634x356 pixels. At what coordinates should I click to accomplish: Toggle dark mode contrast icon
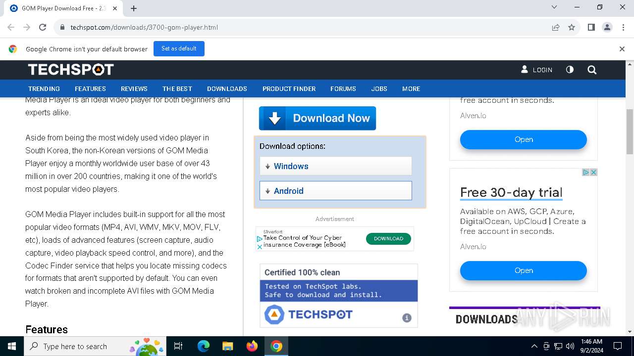click(x=570, y=70)
